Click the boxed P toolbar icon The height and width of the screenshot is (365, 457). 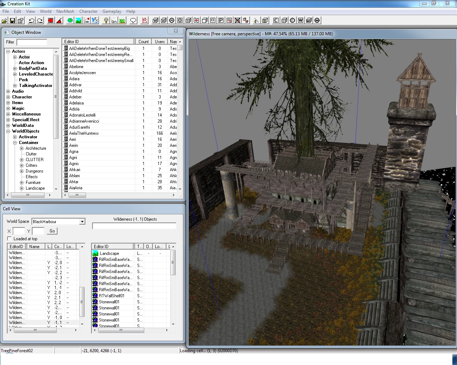coord(221,21)
